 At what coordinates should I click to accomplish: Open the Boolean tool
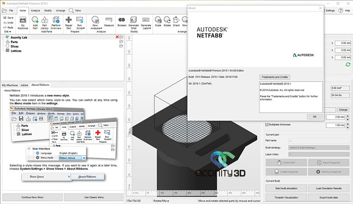[x=122, y=22]
